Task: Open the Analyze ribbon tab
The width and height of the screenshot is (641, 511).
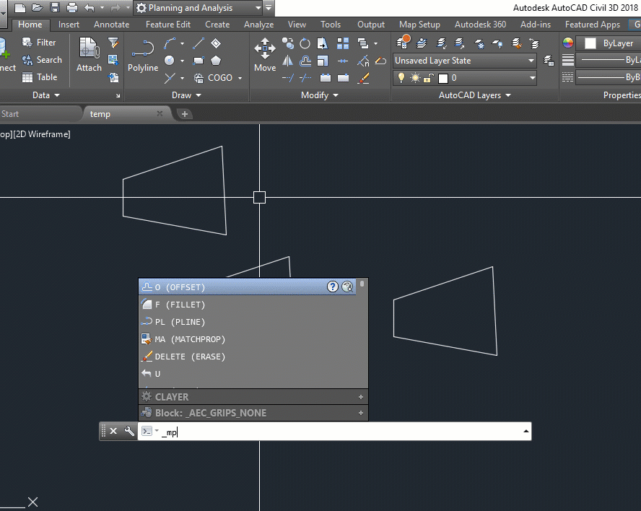Action: [x=258, y=25]
